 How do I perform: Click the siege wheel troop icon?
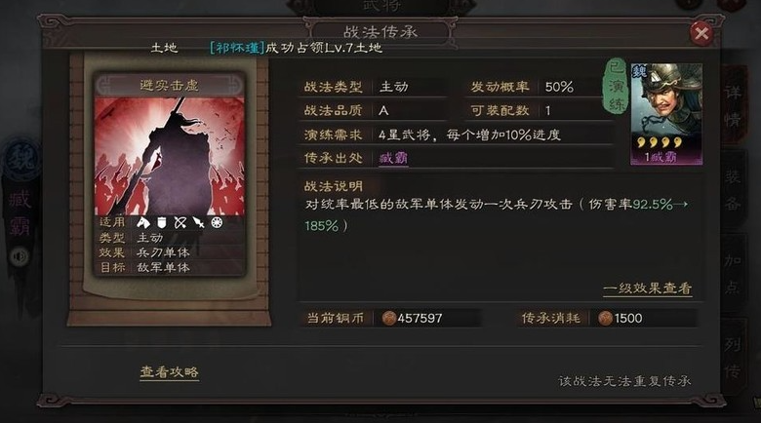click(x=217, y=222)
